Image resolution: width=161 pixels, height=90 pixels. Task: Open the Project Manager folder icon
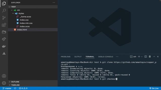coord(4,32)
